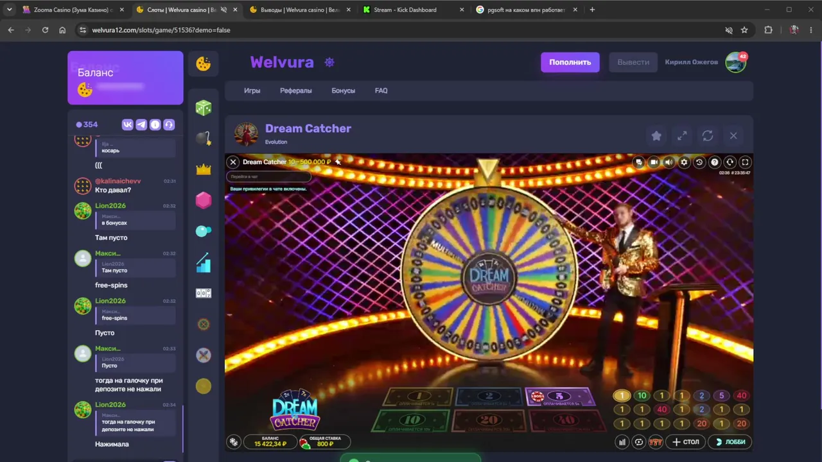Close the Dream Catcher game panel
Screen dimensions: 822x462
click(x=733, y=136)
